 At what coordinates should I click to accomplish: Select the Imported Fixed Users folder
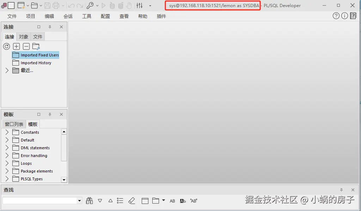tap(36, 55)
